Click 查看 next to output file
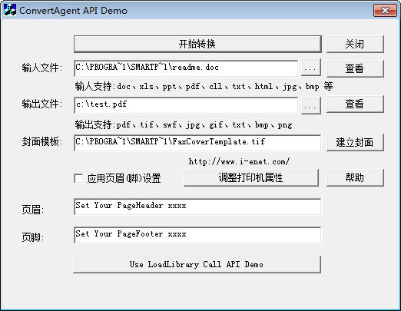 pos(355,104)
